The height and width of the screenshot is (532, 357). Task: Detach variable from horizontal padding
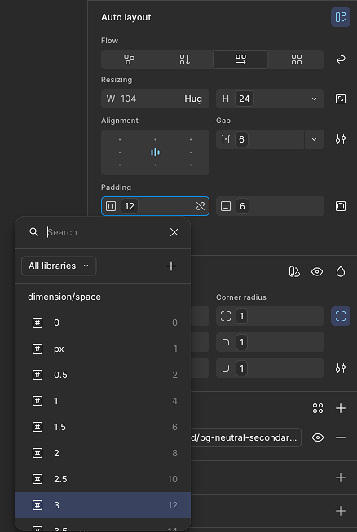coord(201,206)
